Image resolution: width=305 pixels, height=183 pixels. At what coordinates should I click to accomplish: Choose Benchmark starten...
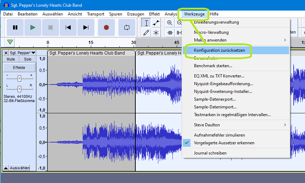click(x=236, y=66)
